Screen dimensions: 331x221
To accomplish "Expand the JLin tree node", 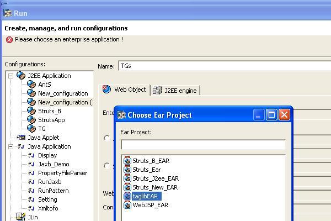I will [10, 217].
